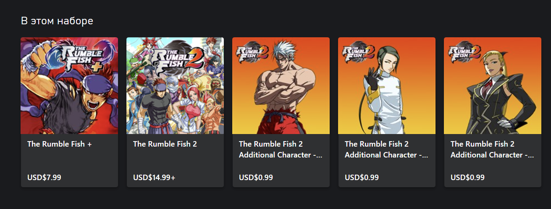Click The Rumble Fish + title text

pyautogui.click(x=60, y=144)
